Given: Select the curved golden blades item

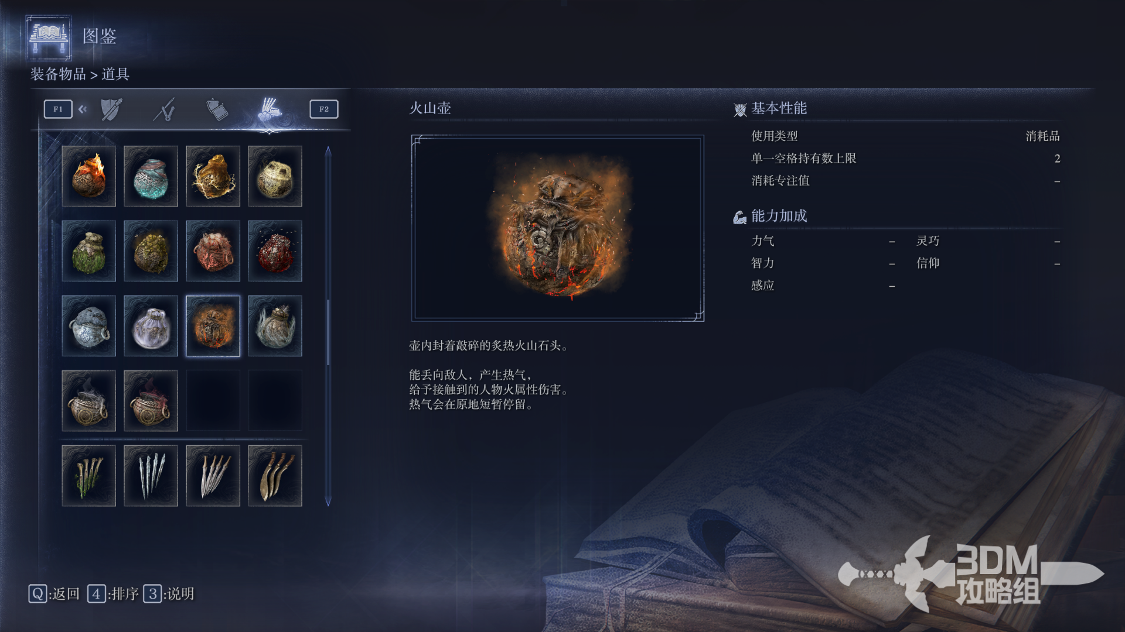Looking at the screenshot, I should (x=275, y=476).
